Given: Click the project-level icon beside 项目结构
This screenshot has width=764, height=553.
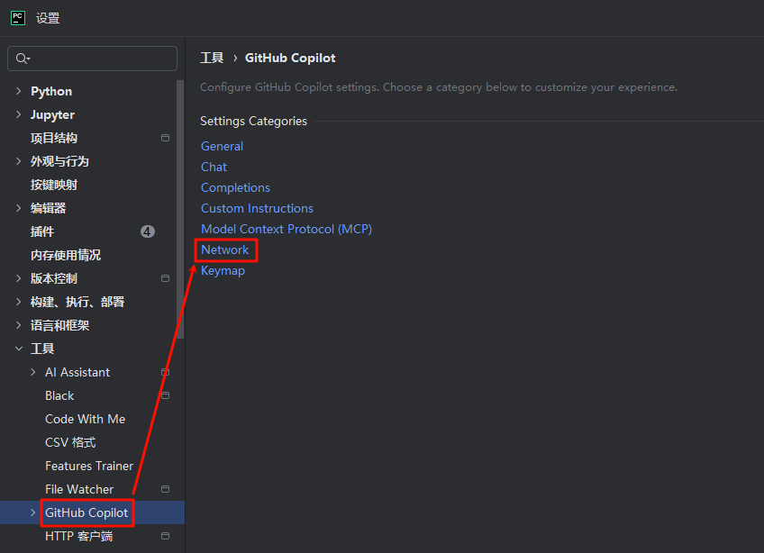Looking at the screenshot, I should click(x=165, y=138).
